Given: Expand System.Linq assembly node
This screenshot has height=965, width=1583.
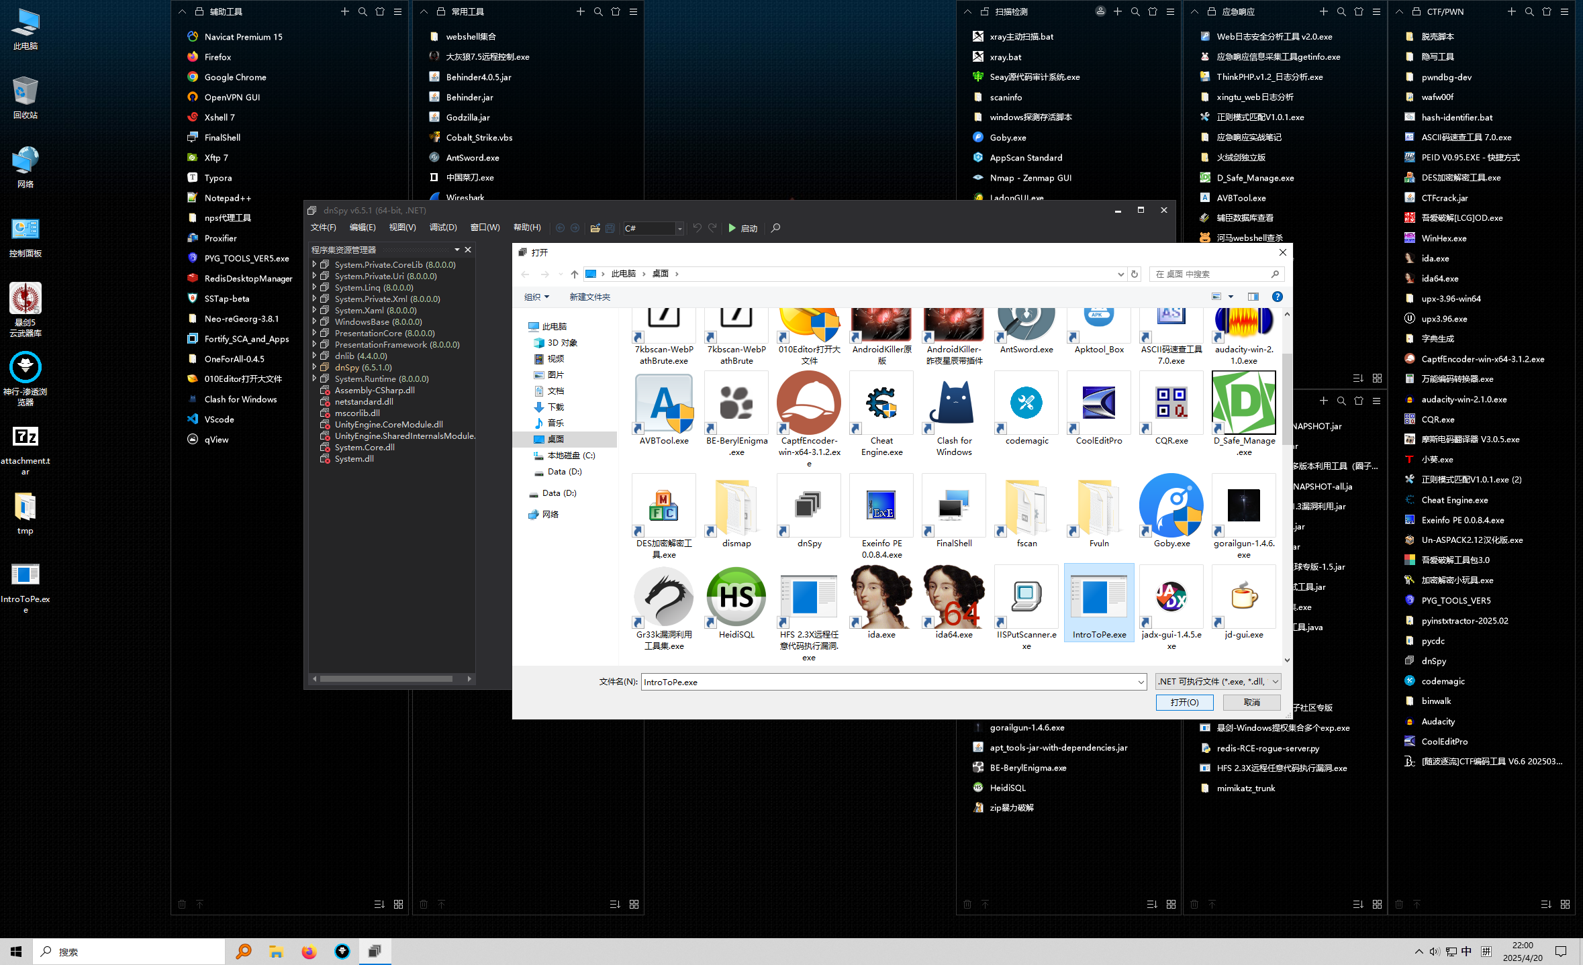Looking at the screenshot, I should pyautogui.click(x=314, y=287).
